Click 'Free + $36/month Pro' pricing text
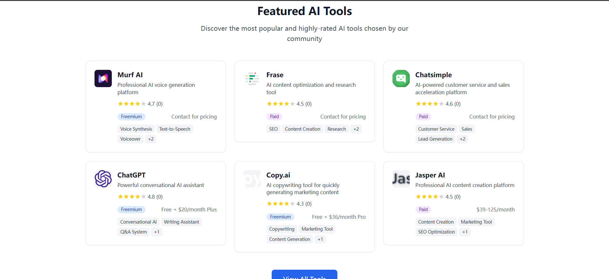 [x=339, y=217]
